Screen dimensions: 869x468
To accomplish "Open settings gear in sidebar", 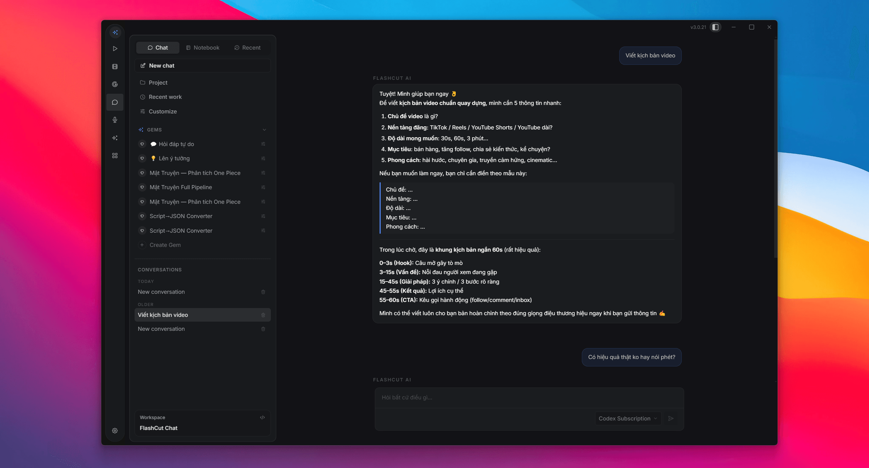I will (x=115, y=431).
